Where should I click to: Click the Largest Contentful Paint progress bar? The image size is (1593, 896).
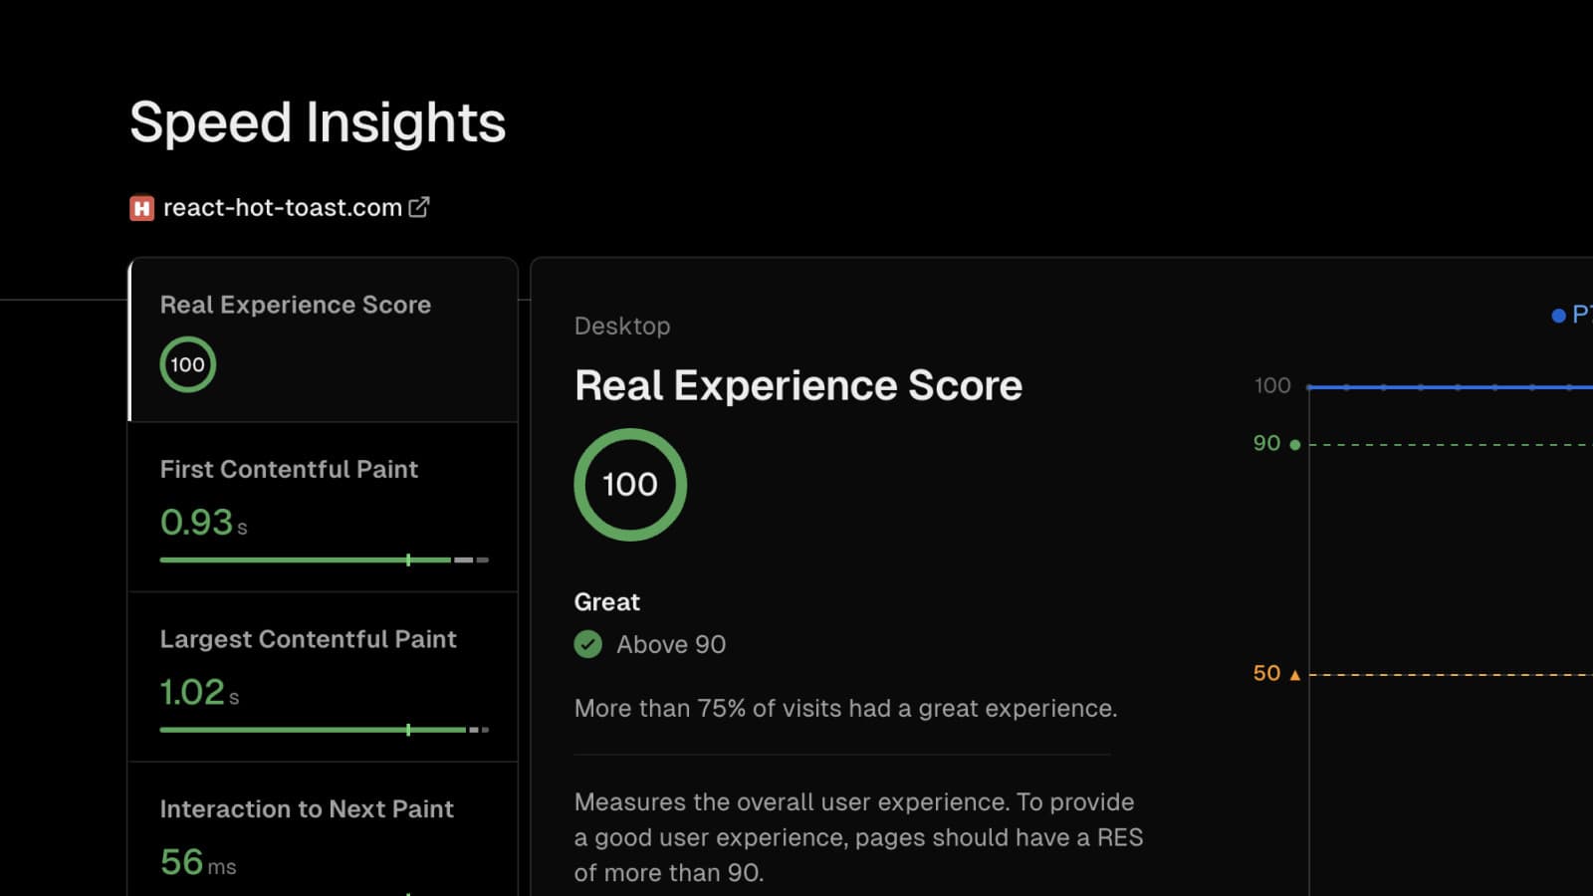point(324,730)
